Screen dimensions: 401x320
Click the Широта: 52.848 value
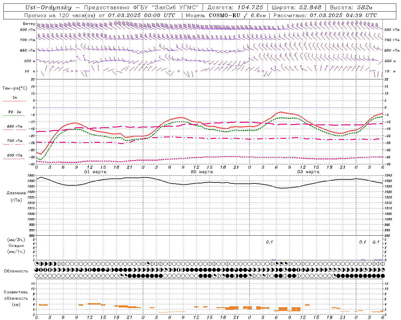[x=296, y=7]
